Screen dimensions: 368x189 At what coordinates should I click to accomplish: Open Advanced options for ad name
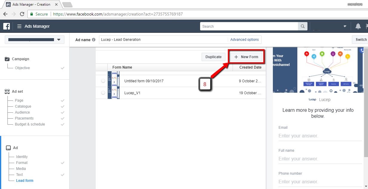pyautogui.click(x=245, y=40)
